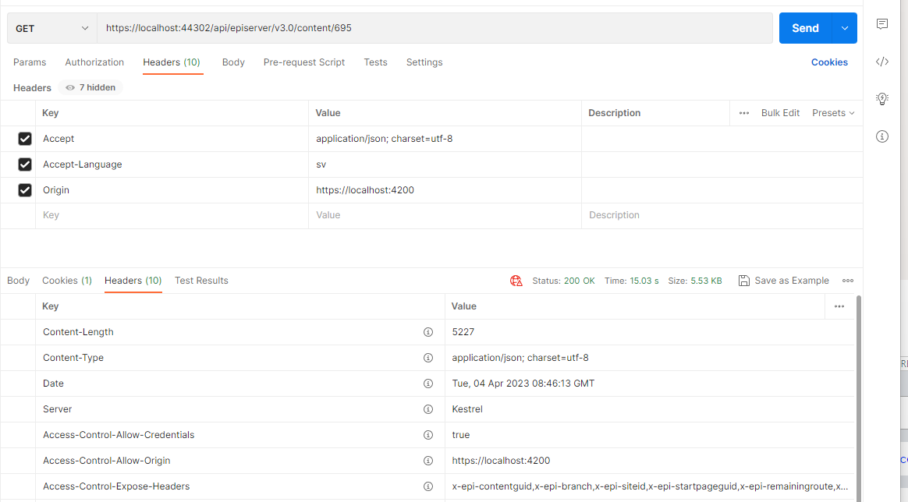Screen dimensions: 908x502
Task: Open three-dot options beside Bulk Edit
Action: point(744,113)
